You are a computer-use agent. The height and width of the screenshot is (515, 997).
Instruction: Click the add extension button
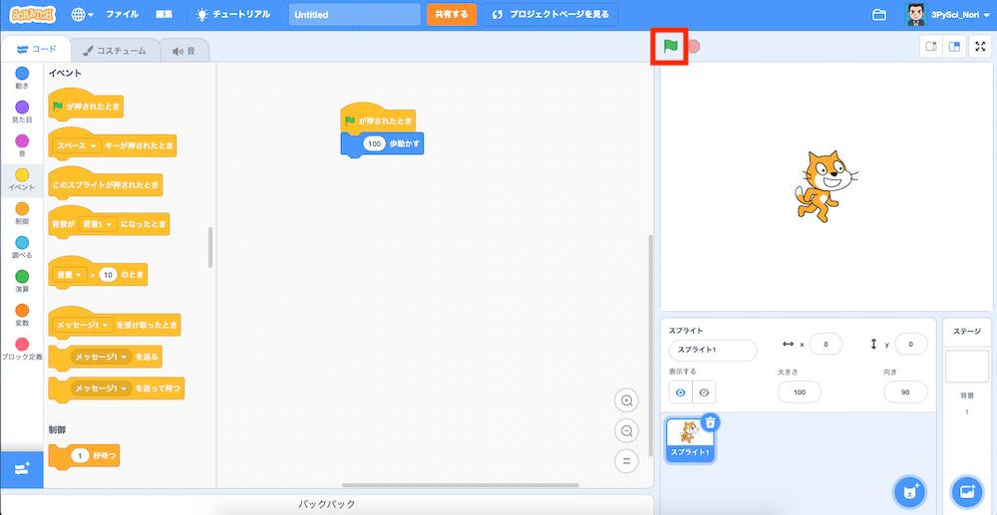(x=22, y=469)
